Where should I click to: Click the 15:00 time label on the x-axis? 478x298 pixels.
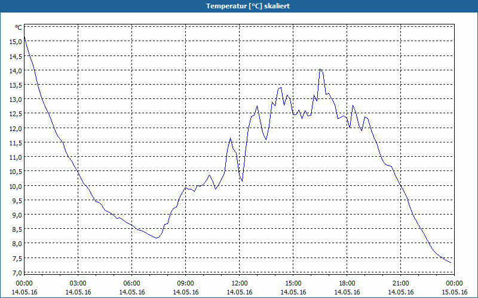pyautogui.click(x=293, y=284)
